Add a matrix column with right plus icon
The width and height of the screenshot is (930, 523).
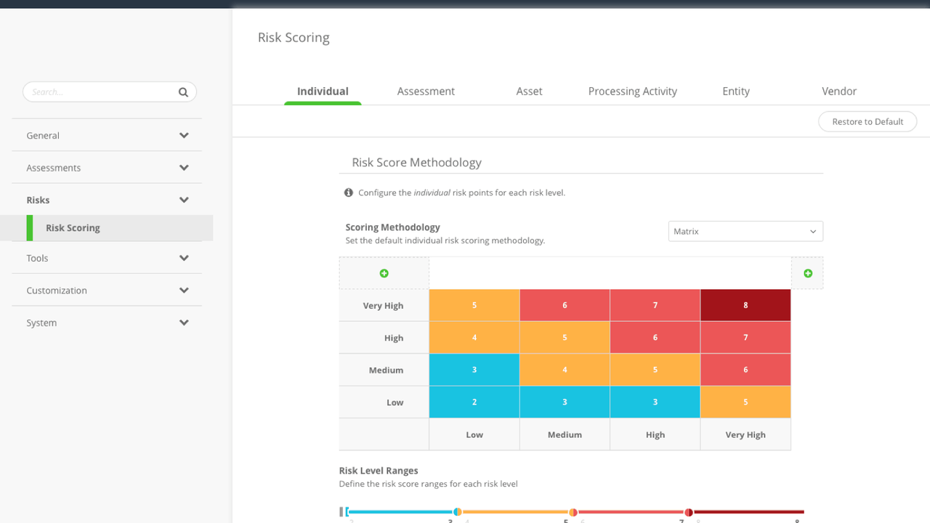coord(808,273)
